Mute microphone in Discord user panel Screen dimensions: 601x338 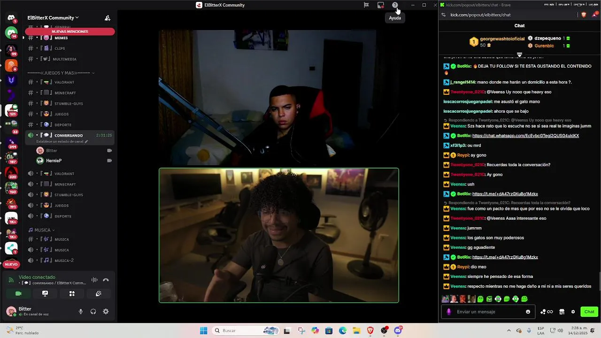pos(81,311)
